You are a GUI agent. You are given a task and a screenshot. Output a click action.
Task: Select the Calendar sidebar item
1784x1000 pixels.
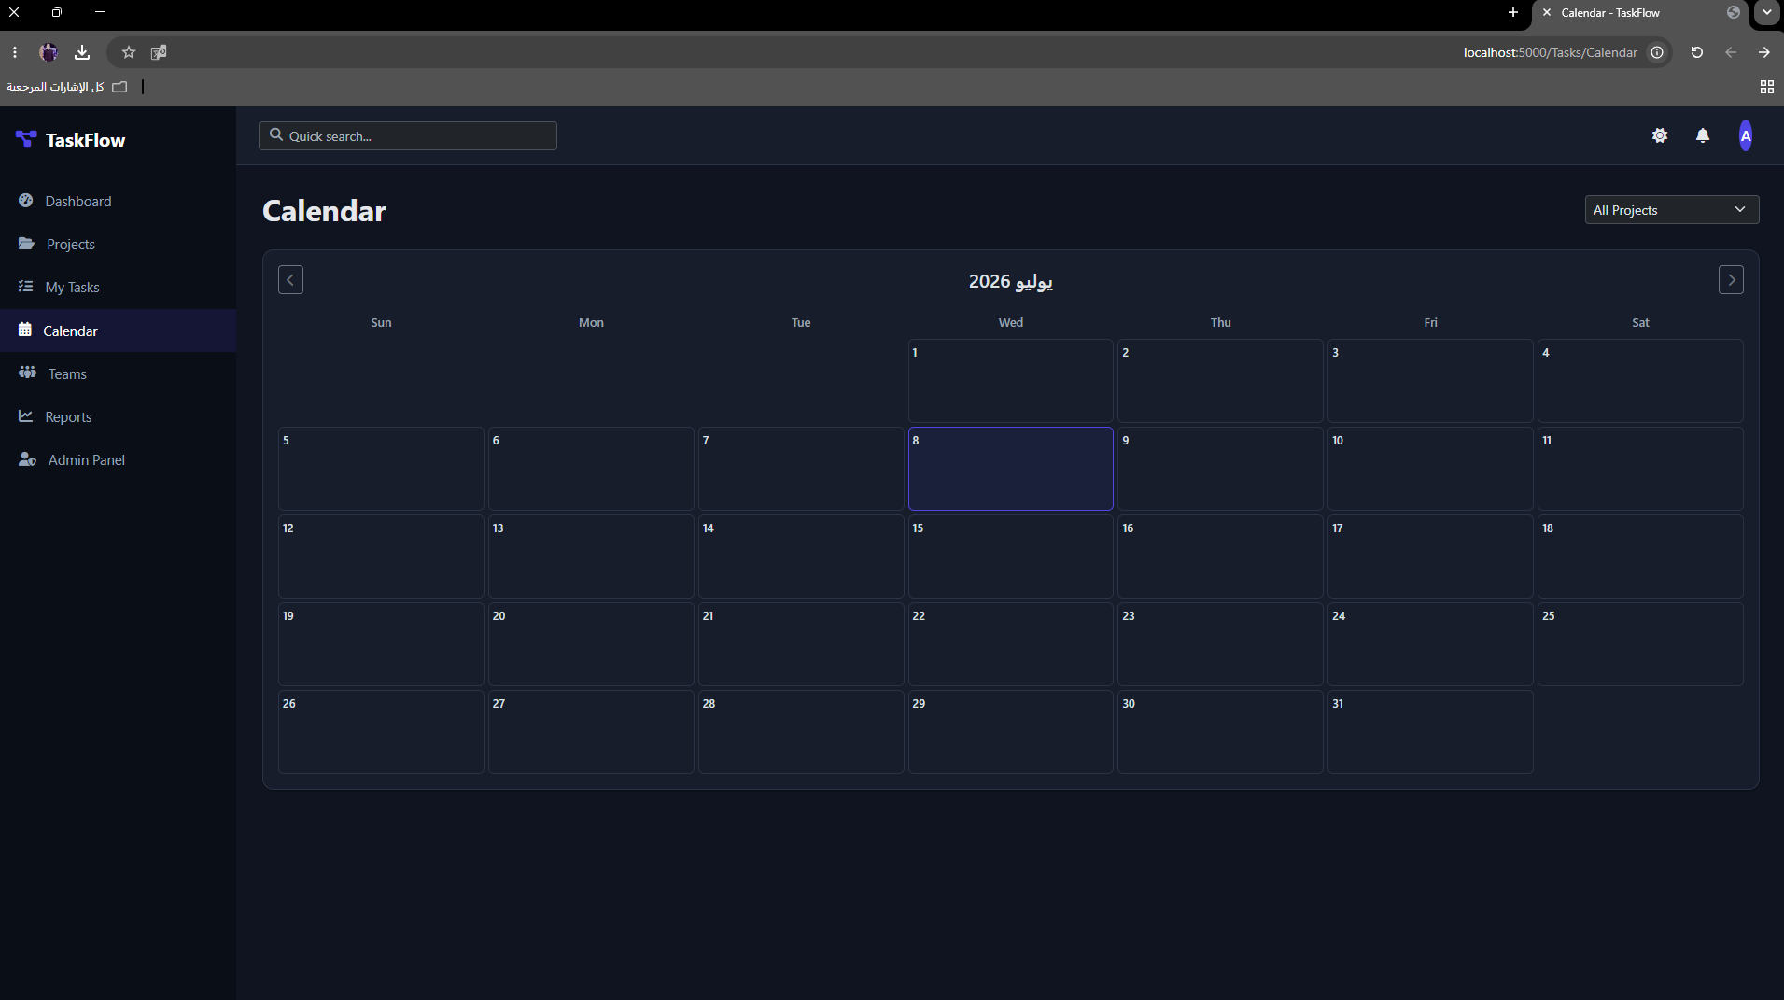point(118,331)
